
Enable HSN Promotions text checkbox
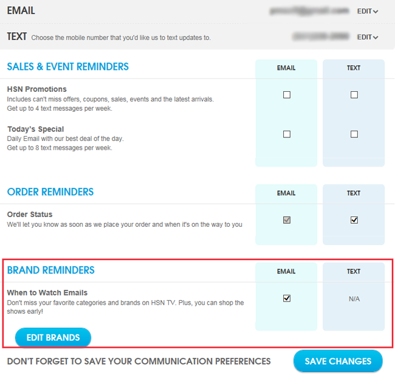point(354,95)
